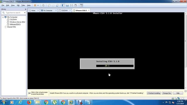Viewport: 187px width, 105px height.
Task: Launch Internet Explorer from taskbar
Action: coord(20,102)
